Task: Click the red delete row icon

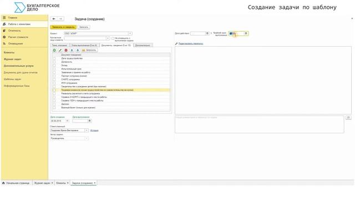Action: tap(66, 50)
